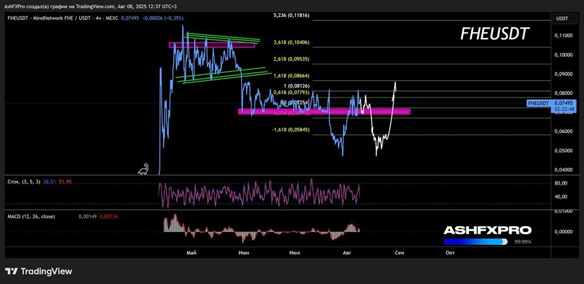The height and width of the screenshot is (284, 584).
Task: Click price axis value 0,09000
Action: 562,74
